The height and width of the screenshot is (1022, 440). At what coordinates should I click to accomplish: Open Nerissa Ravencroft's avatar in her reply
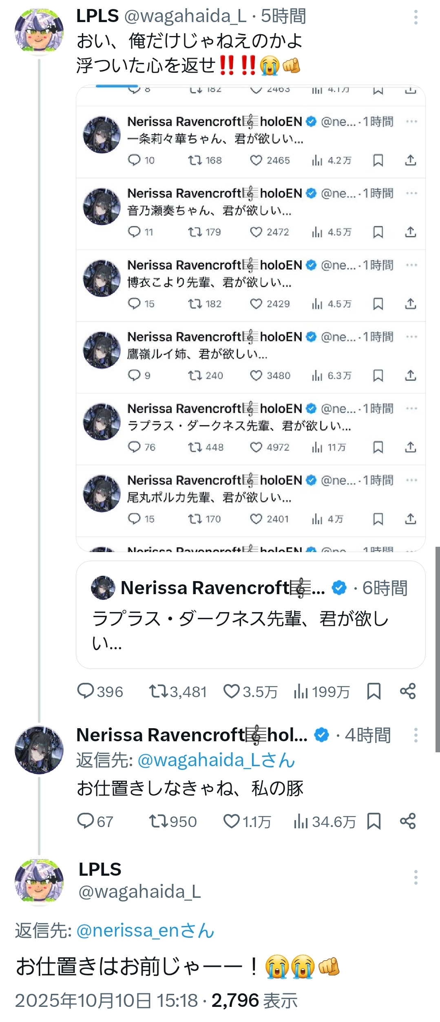pos(39,750)
